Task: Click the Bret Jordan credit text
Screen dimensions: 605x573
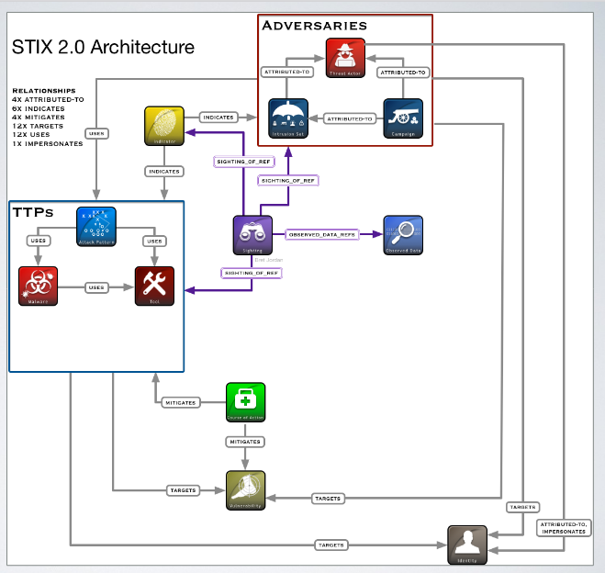Action: [x=269, y=260]
